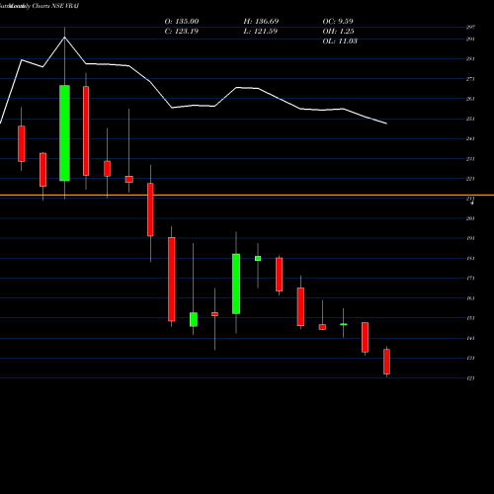This screenshot has width=494, height=494.
Task: Click the 181 price axis label
Action: pos(470,258)
